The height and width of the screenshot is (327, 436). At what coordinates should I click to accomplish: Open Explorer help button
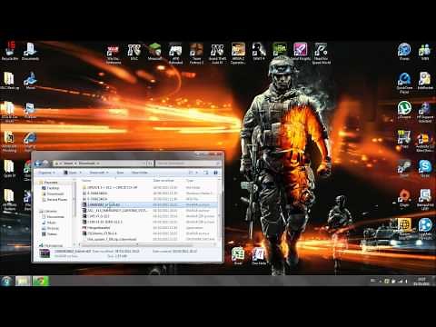[x=216, y=173]
